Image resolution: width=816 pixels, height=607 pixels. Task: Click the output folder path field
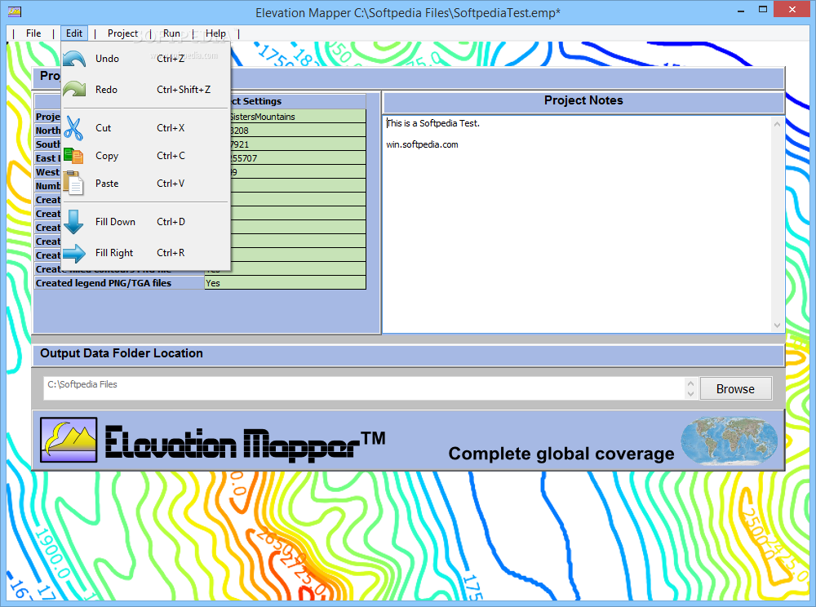point(364,388)
